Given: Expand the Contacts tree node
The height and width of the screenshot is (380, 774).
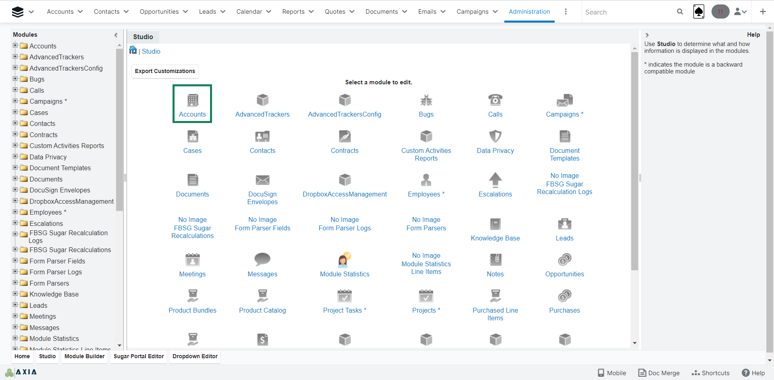Looking at the screenshot, I should pyautogui.click(x=15, y=123).
